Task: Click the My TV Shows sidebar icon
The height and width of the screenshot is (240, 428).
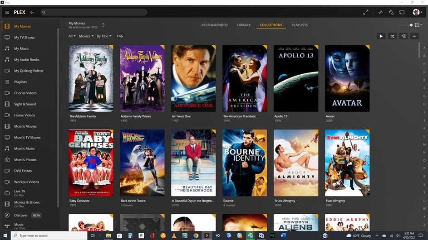Action: coord(7,37)
